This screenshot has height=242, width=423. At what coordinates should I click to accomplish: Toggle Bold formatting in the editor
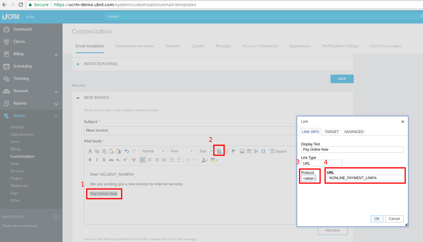click(x=90, y=160)
